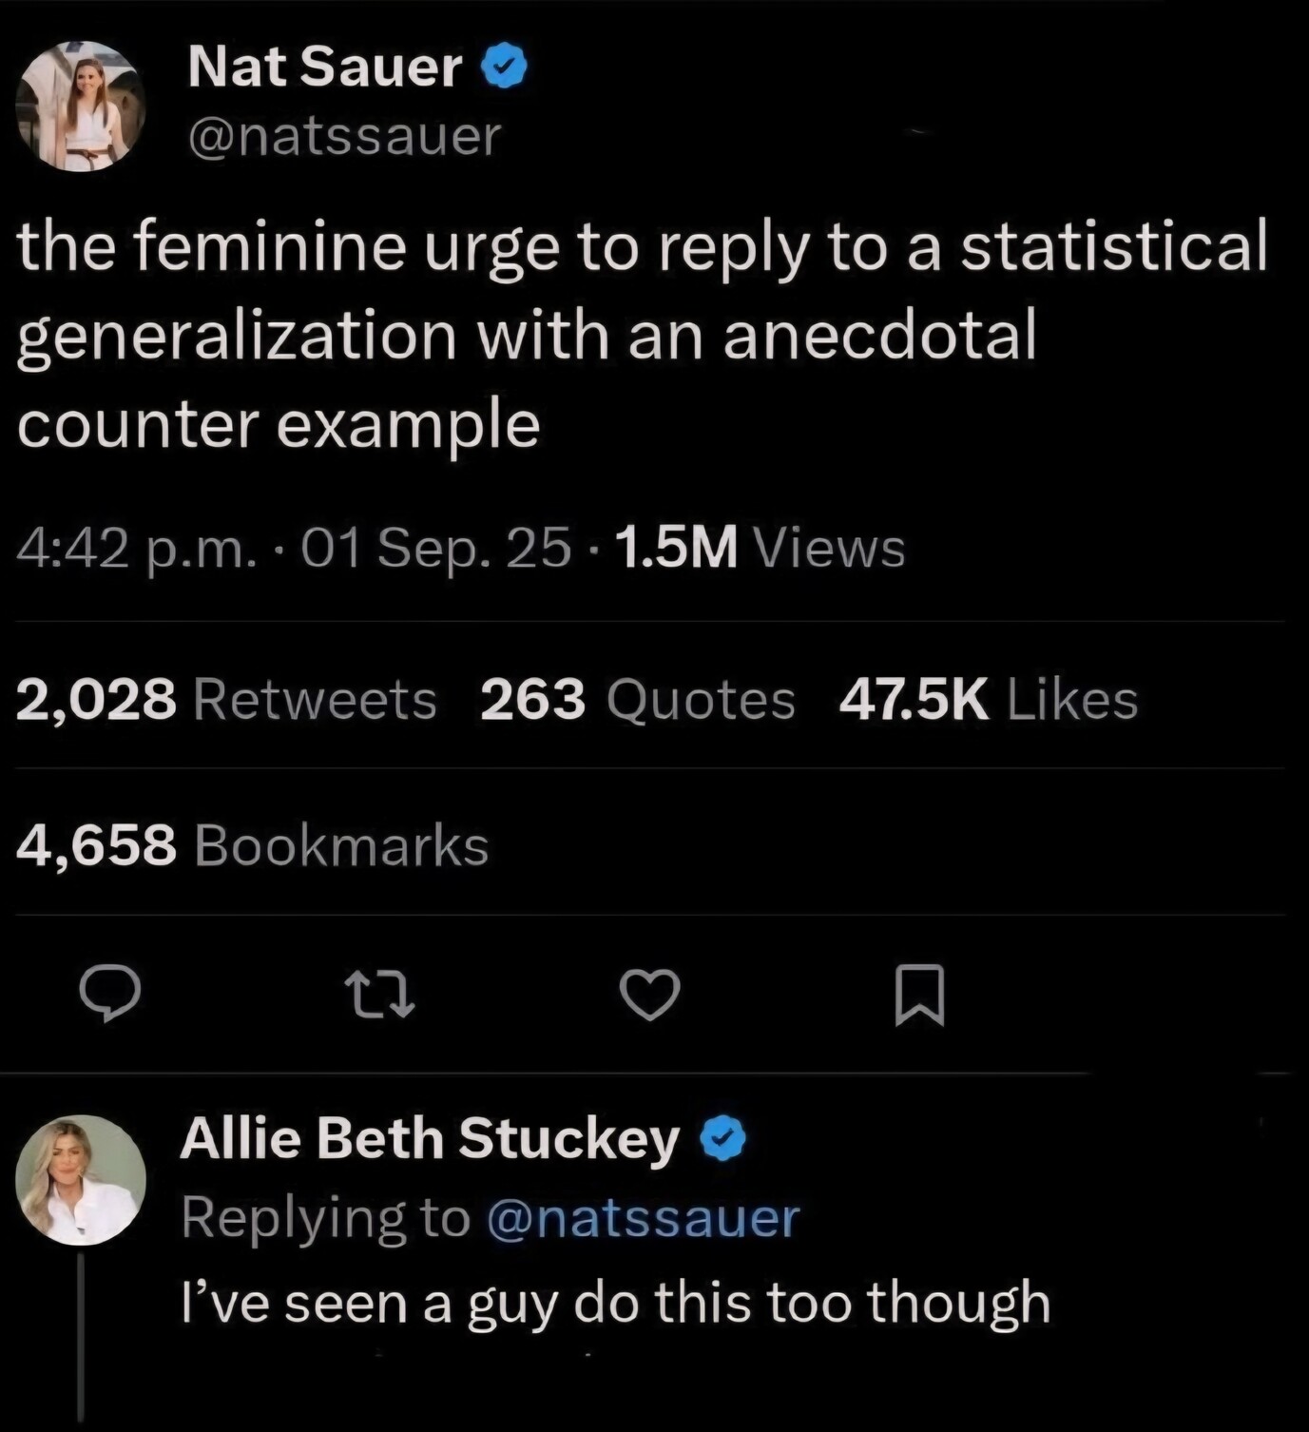Open the Allie Beth Stuckey display name

[x=430, y=1138]
